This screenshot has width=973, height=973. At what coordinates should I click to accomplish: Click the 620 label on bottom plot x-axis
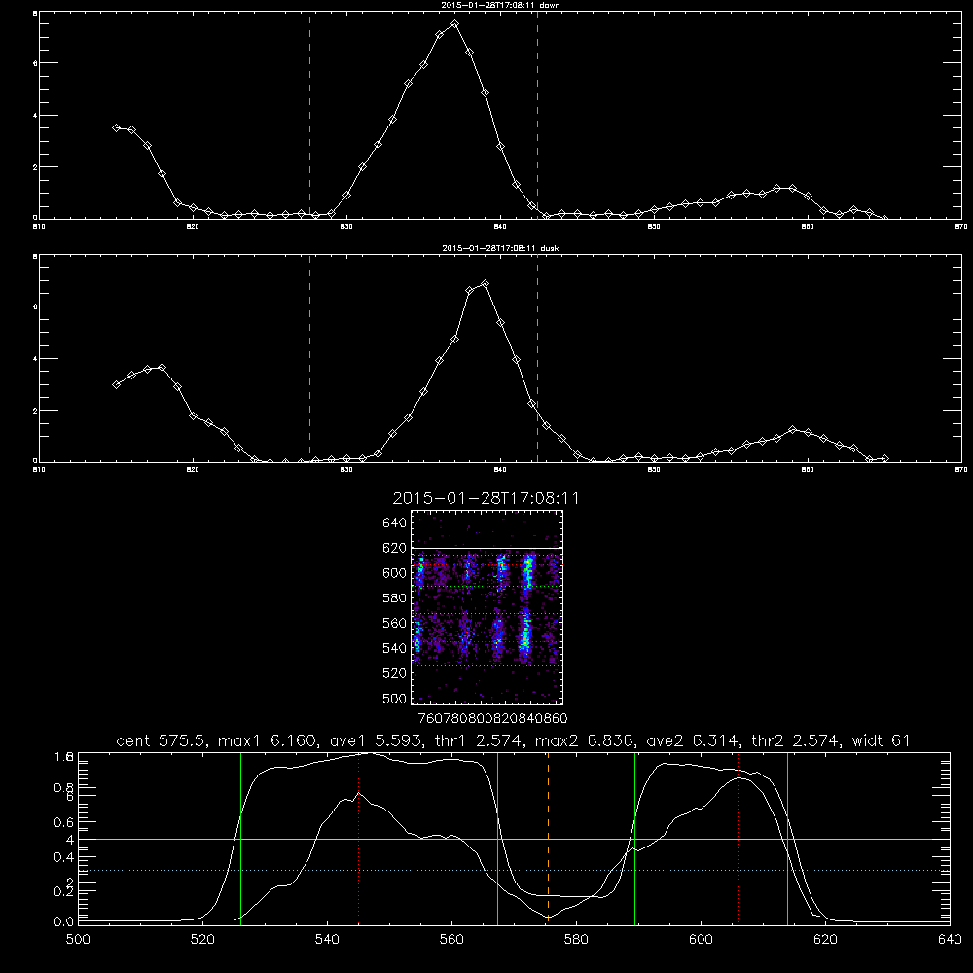pos(825,940)
